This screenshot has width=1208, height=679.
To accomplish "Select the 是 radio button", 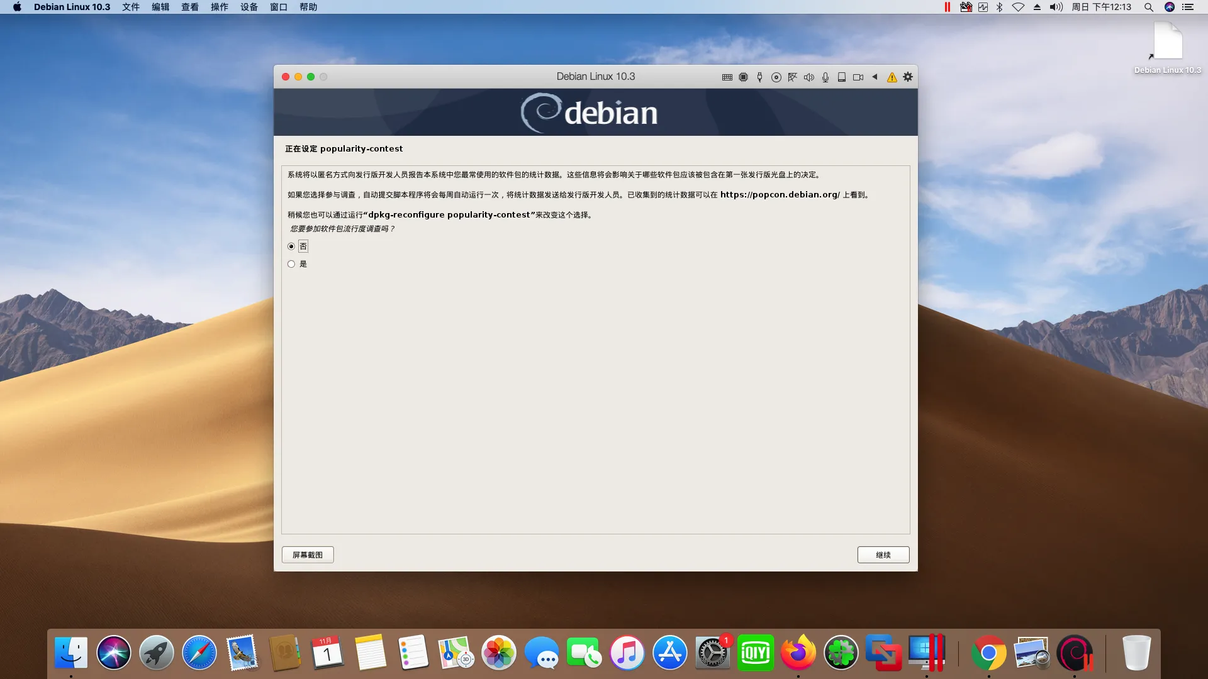I will pyautogui.click(x=291, y=264).
